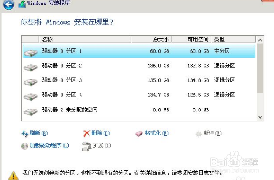Select row 驱动器 0 分区 1
This screenshot has width=274, height=180.
139,51
